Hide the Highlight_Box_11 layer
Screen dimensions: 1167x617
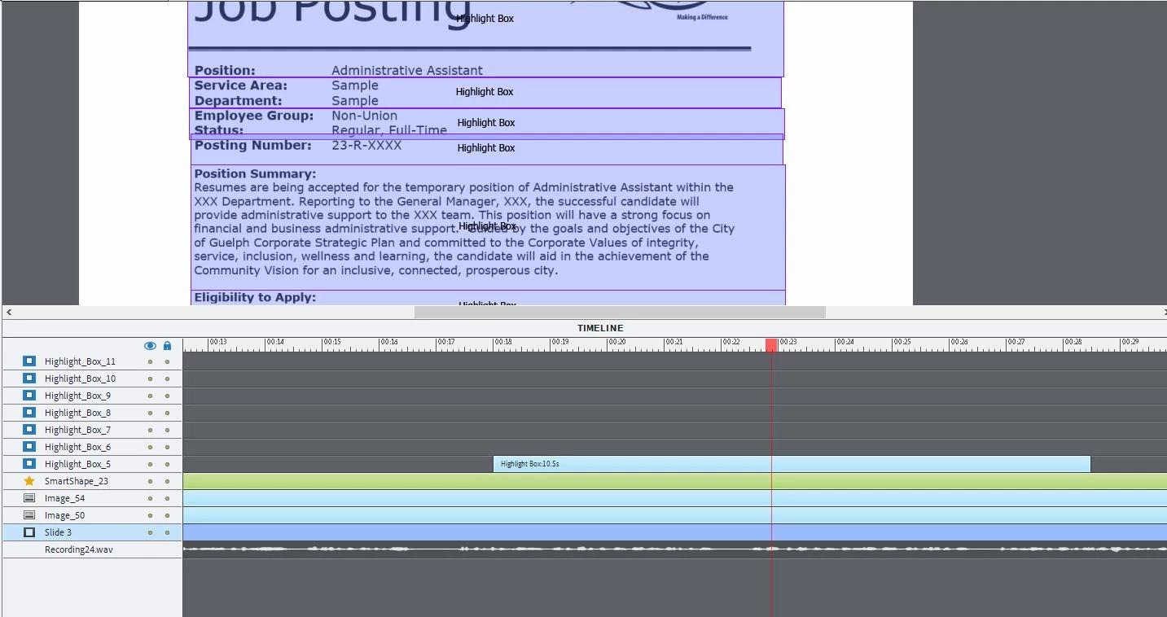point(150,361)
